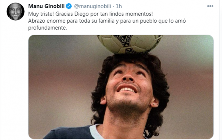
Task: Click the tweet line starting 'Abrazo enorme'
Action: pos(107,21)
